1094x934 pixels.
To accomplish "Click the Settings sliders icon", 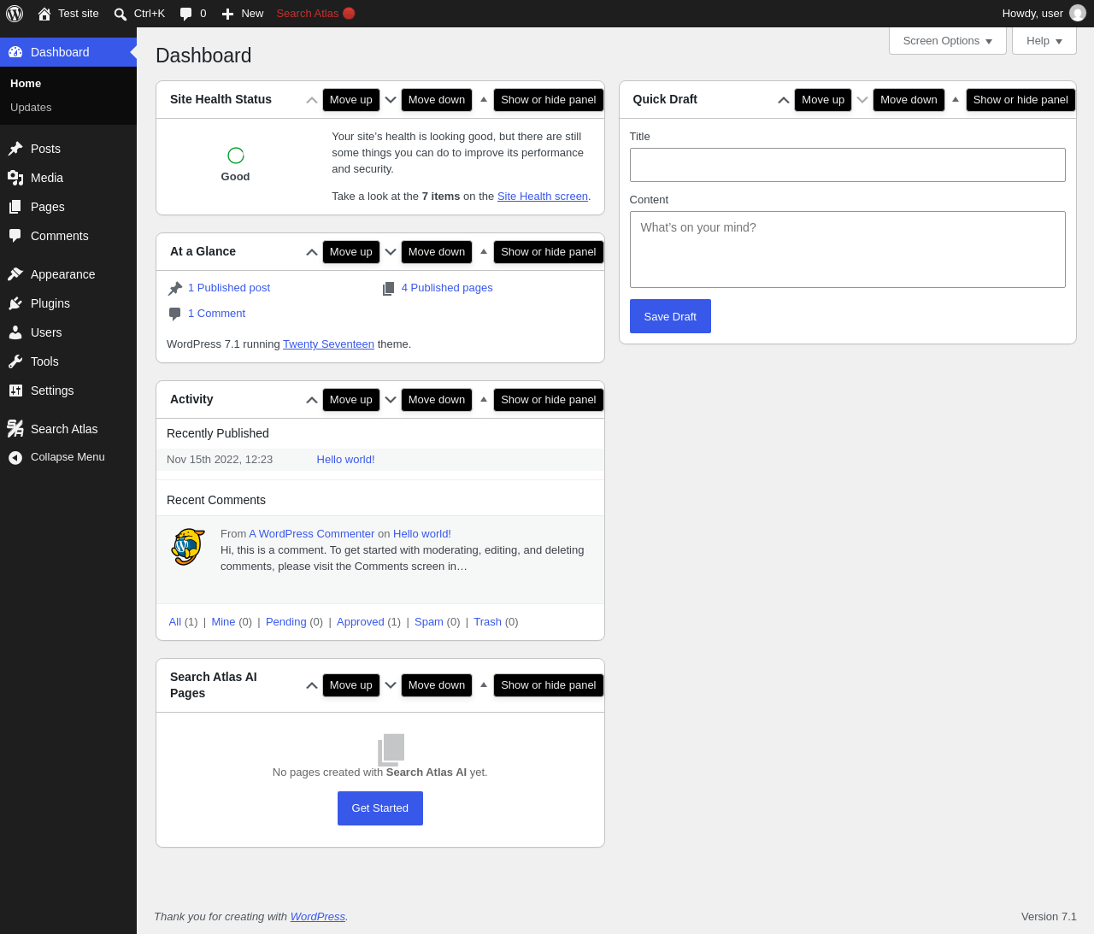I will pos(15,391).
